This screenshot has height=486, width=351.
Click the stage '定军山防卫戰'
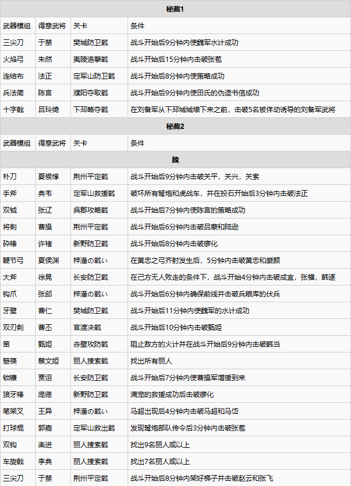[x=94, y=76]
